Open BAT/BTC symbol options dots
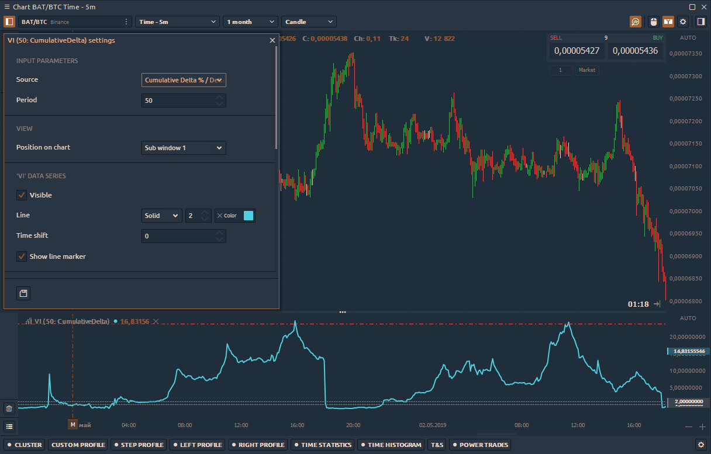Image resolution: width=711 pixels, height=454 pixels. pyautogui.click(x=126, y=22)
